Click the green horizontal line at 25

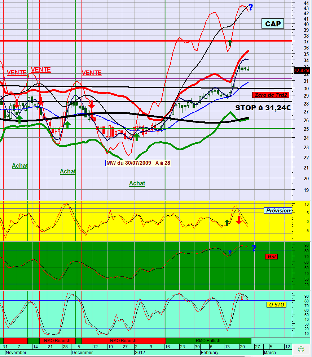(x=146, y=129)
